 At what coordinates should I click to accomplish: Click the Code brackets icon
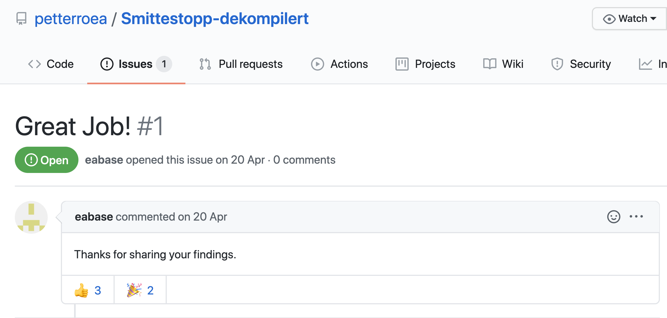pyautogui.click(x=35, y=64)
